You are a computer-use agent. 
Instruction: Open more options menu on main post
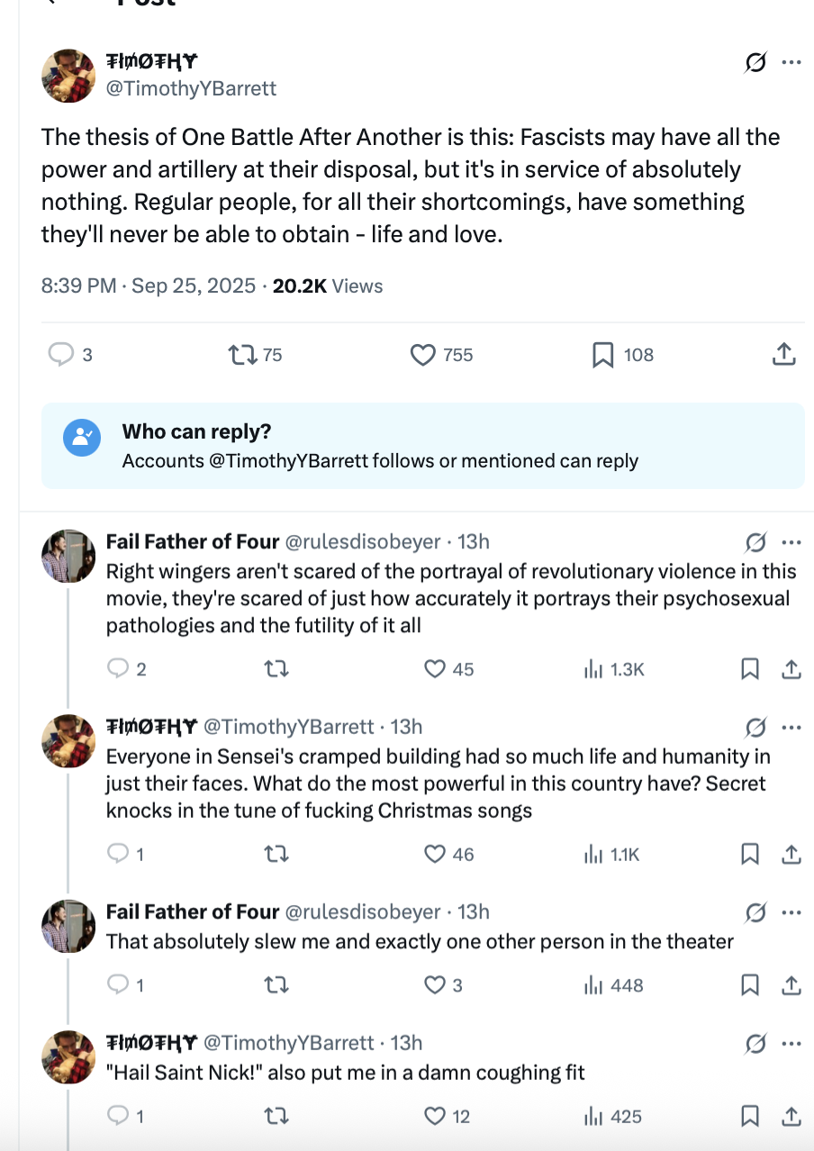pyautogui.click(x=791, y=62)
